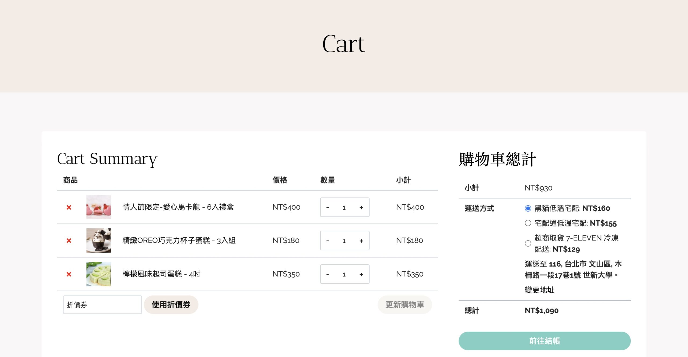Select 宅配通低溫宅配 NT$155 shipping option
Screen dimensions: 688x357
coord(528,223)
